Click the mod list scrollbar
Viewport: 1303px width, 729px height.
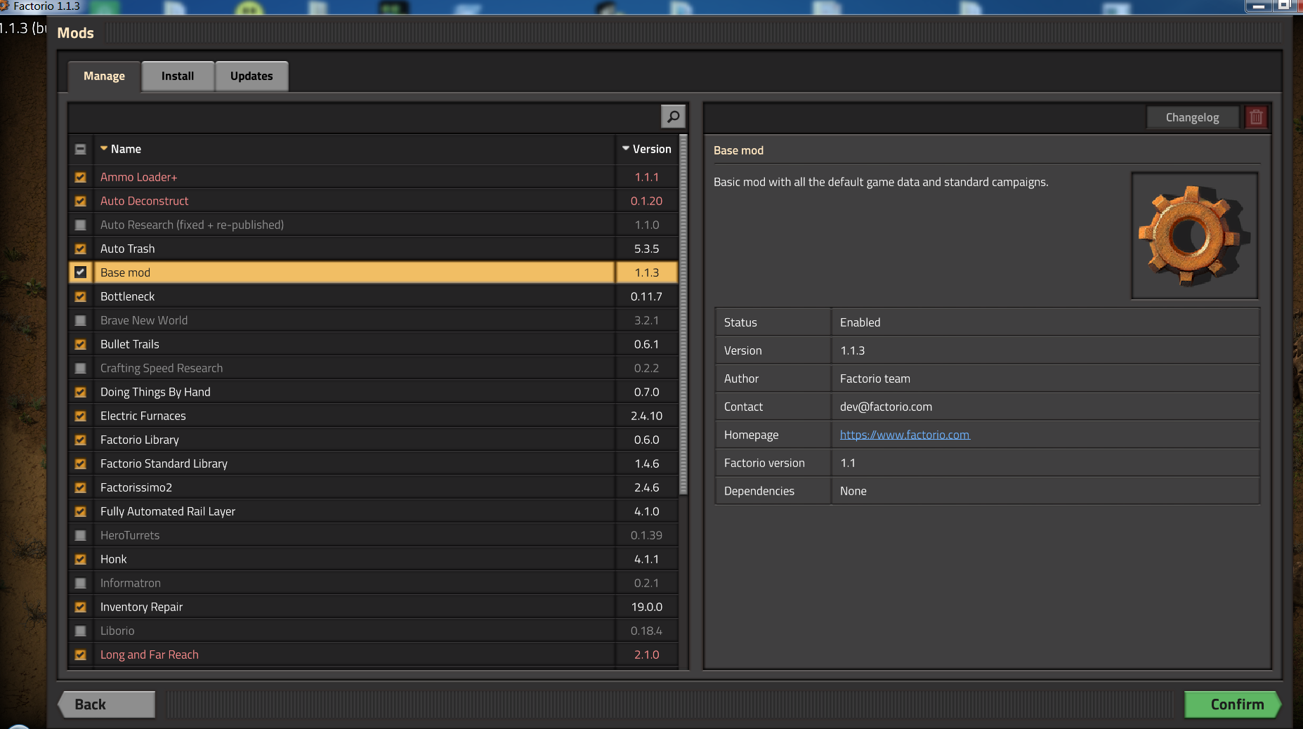pos(683,315)
